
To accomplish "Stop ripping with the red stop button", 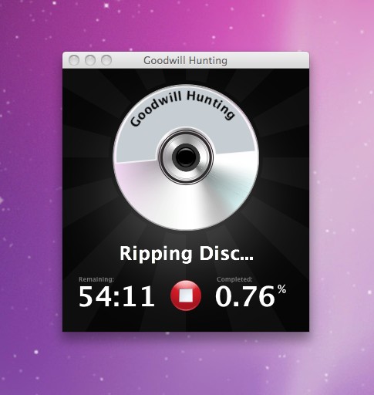I will click(186, 295).
